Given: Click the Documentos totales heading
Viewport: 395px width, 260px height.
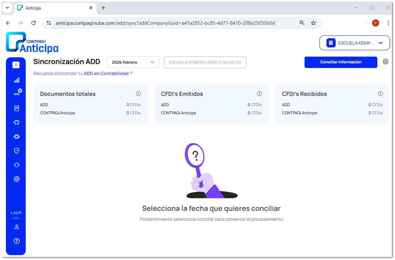Looking at the screenshot, I should [68, 94].
